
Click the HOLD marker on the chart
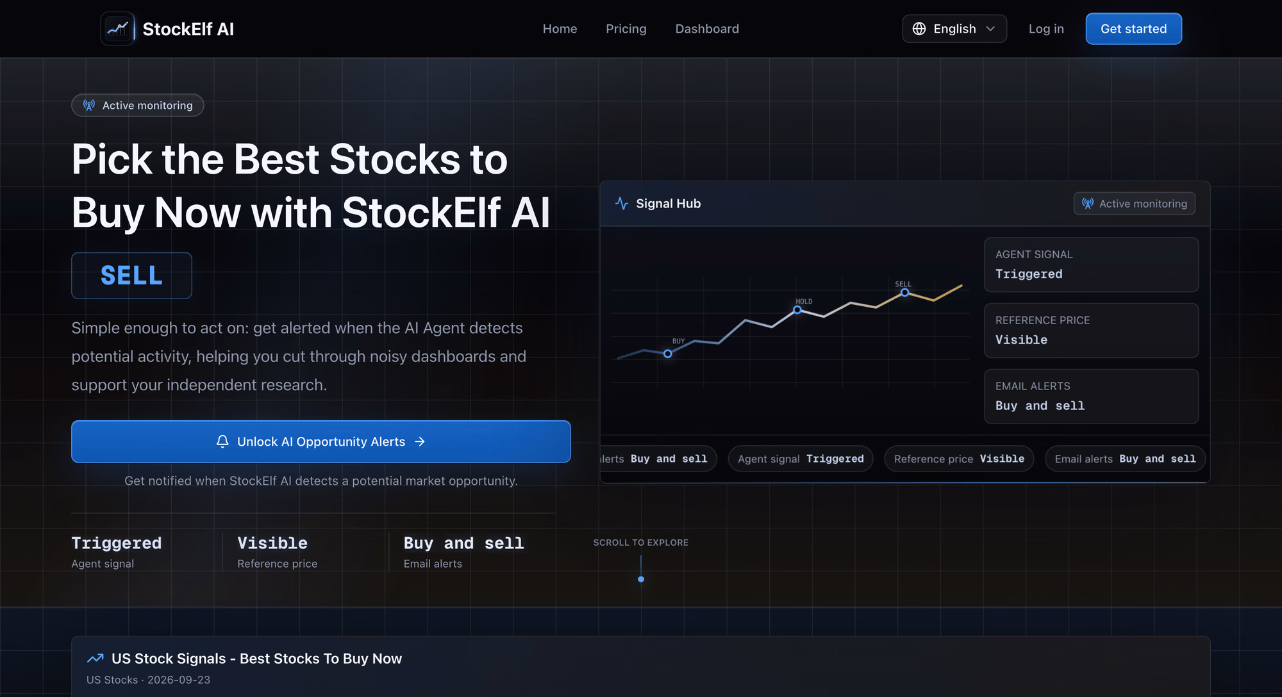coord(797,309)
